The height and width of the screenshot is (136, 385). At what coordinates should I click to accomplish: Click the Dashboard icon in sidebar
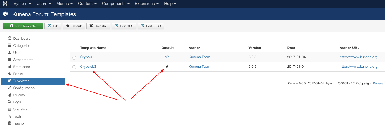10,38
